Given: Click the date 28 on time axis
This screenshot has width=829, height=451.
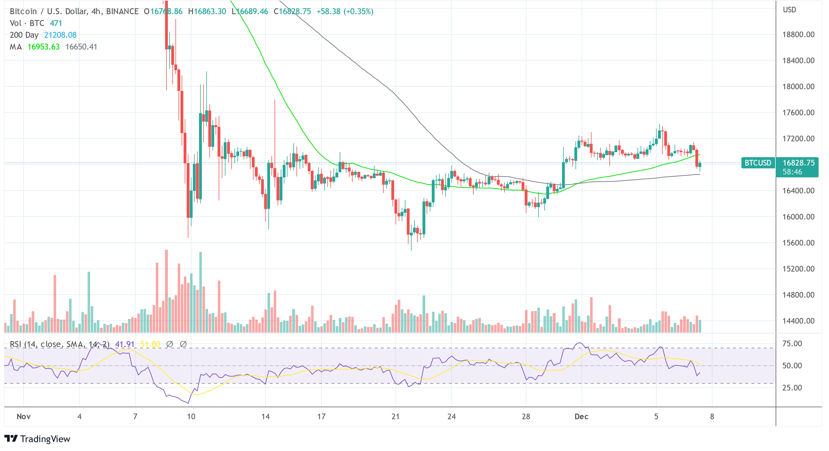Looking at the screenshot, I should click(526, 417).
